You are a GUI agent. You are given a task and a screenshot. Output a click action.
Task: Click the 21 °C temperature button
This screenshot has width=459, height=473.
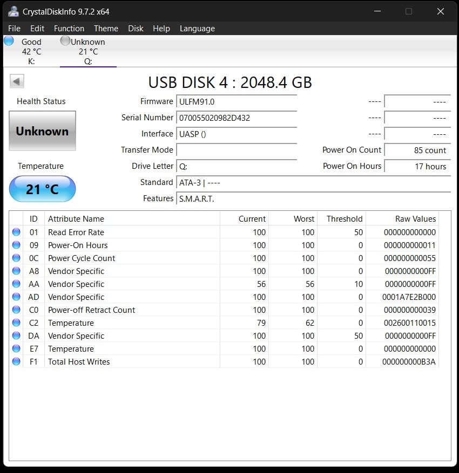(x=42, y=189)
